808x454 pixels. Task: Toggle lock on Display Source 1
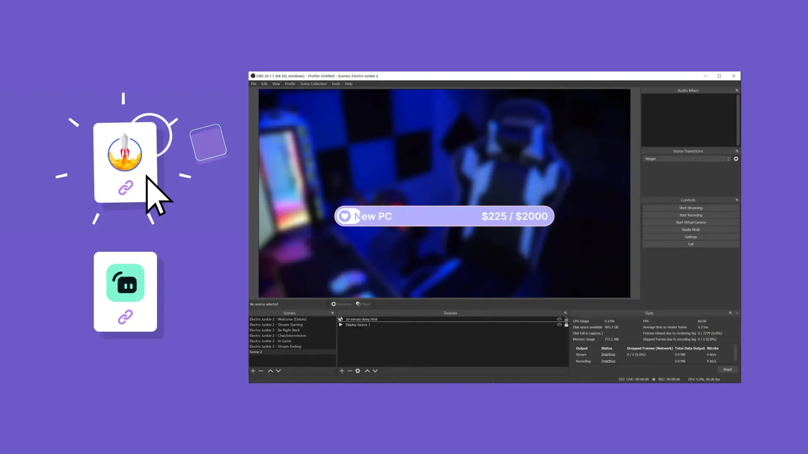point(566,325)
